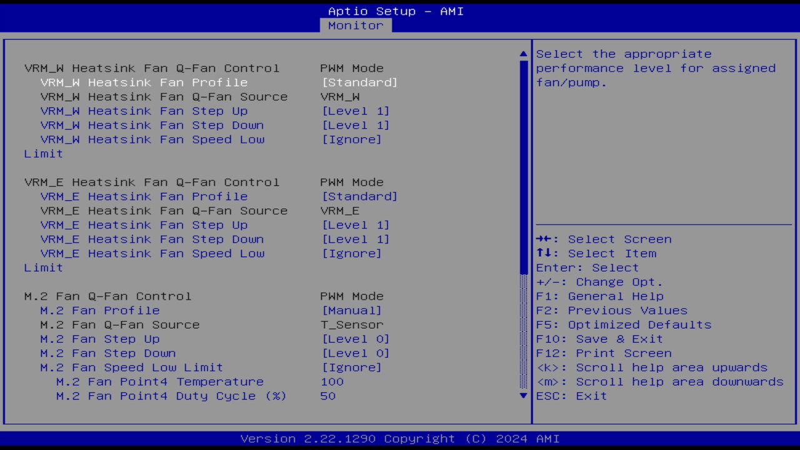Select the Monitor tab
The image size is (800, 450).
pos(356,26)
